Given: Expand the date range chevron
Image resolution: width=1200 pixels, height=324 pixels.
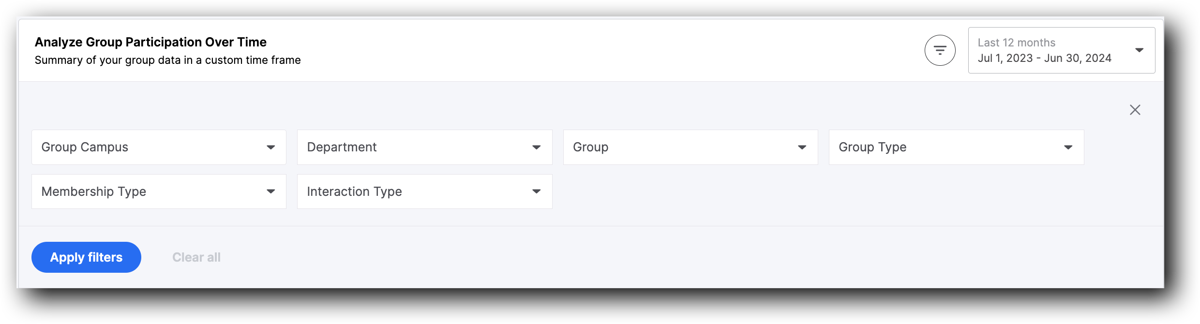Looking at the screenshot, I should 1140,50.
